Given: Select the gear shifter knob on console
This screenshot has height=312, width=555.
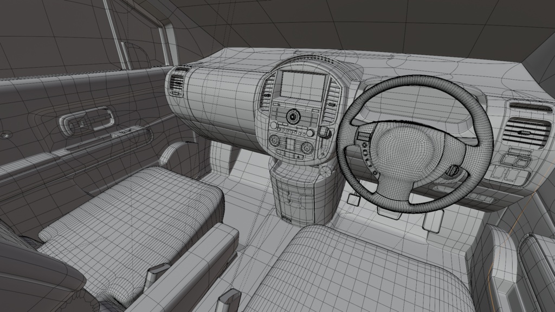Looking at the screenshot, I should pyautogui.click(x=325, y=132).
